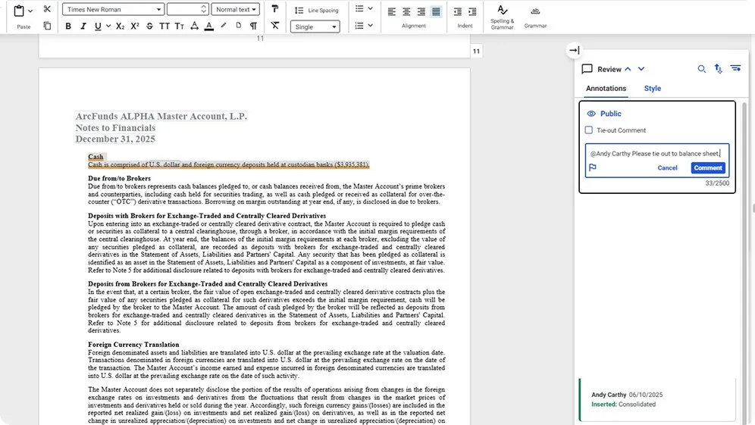Viewport: 755px width, 425px height.
Task: Open the Normal text style dropdown
Action: (236, 9)
